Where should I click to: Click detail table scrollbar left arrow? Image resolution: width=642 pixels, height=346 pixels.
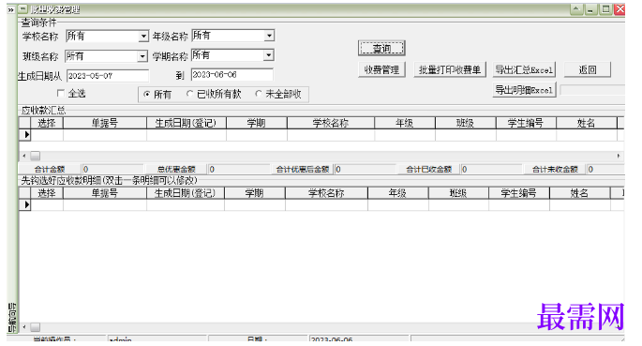pyautogui.click(x=24, y=326)
